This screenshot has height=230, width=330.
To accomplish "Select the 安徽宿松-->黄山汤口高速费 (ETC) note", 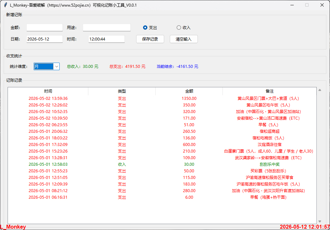I will [x=268, y=118].
